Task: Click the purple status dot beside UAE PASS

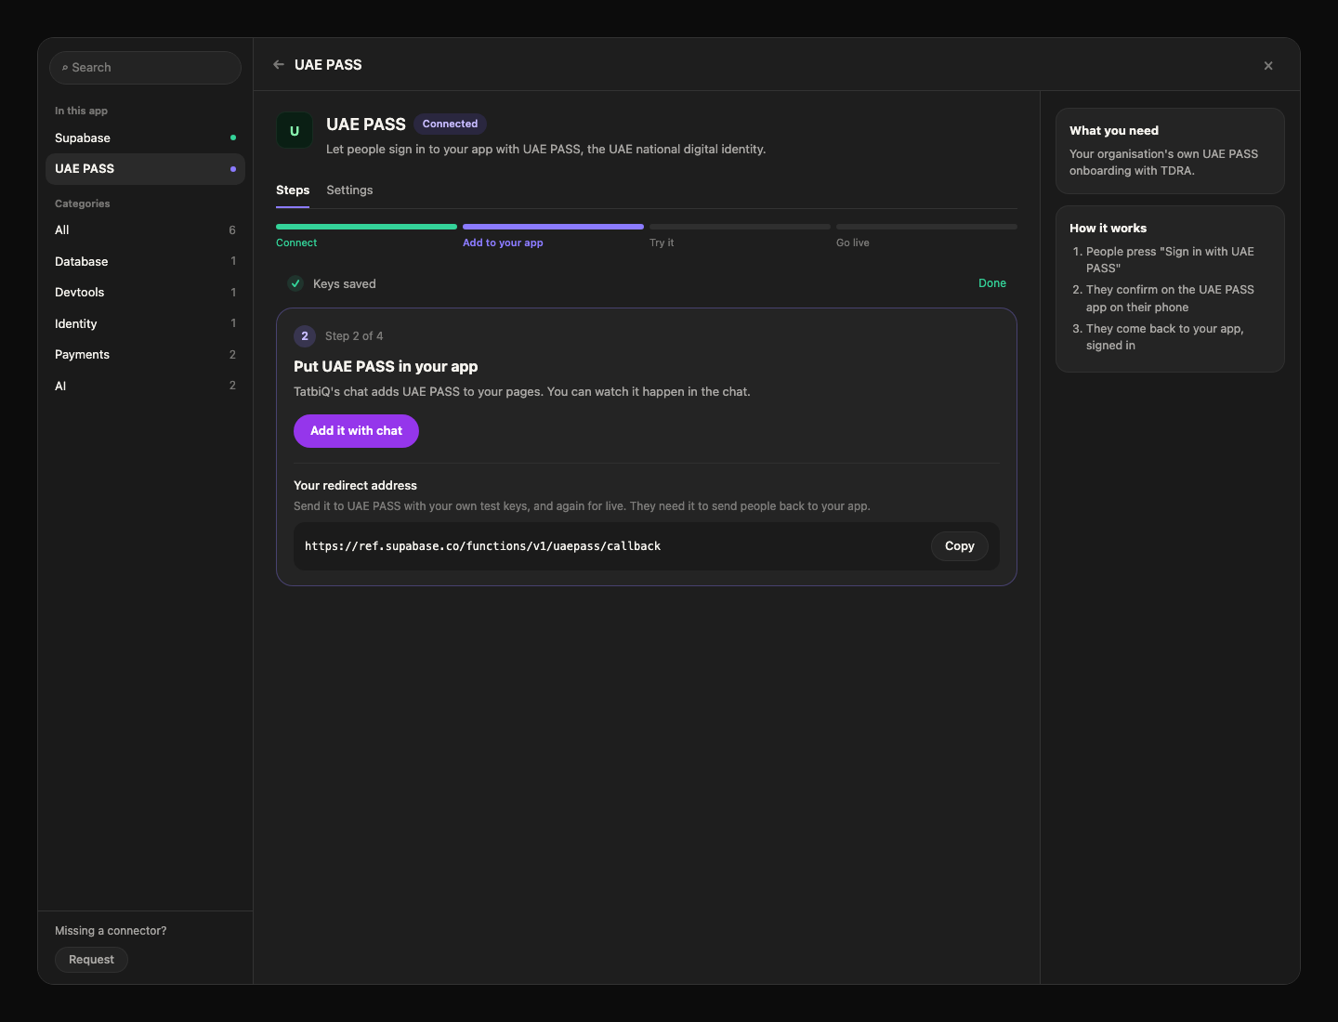Action: pyautogui.click(x=233, y=169)
